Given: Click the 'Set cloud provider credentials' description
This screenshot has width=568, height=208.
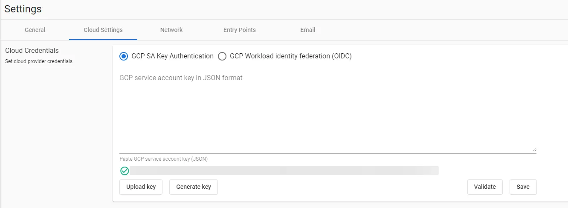Looking at the screenshot, I should [39, 61].
